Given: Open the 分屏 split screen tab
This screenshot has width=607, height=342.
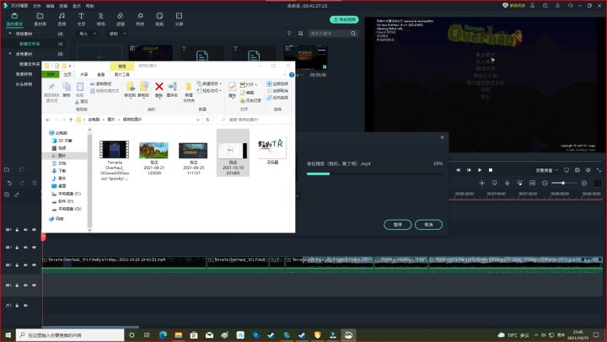Looking at the screenshot, I should point(179,19).
